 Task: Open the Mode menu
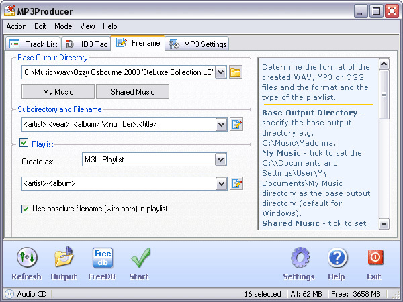[x=63, y=26]
